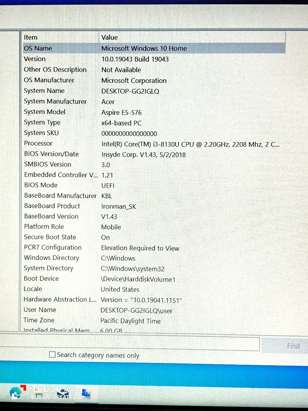Select 'Windows Directory' item
This screenshot has height=411, width=308.
click(52, 258)
